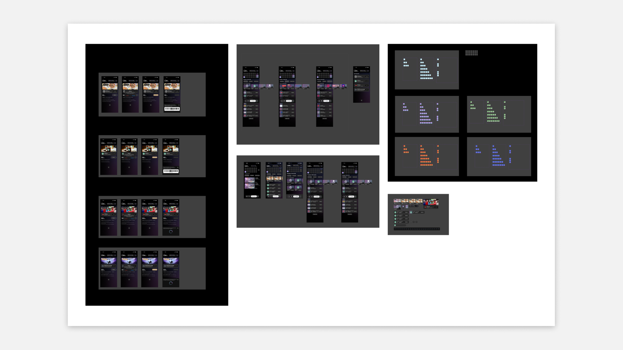
Task: Click the tan button on third pizza screen
Action: click(x=156, y=95)
